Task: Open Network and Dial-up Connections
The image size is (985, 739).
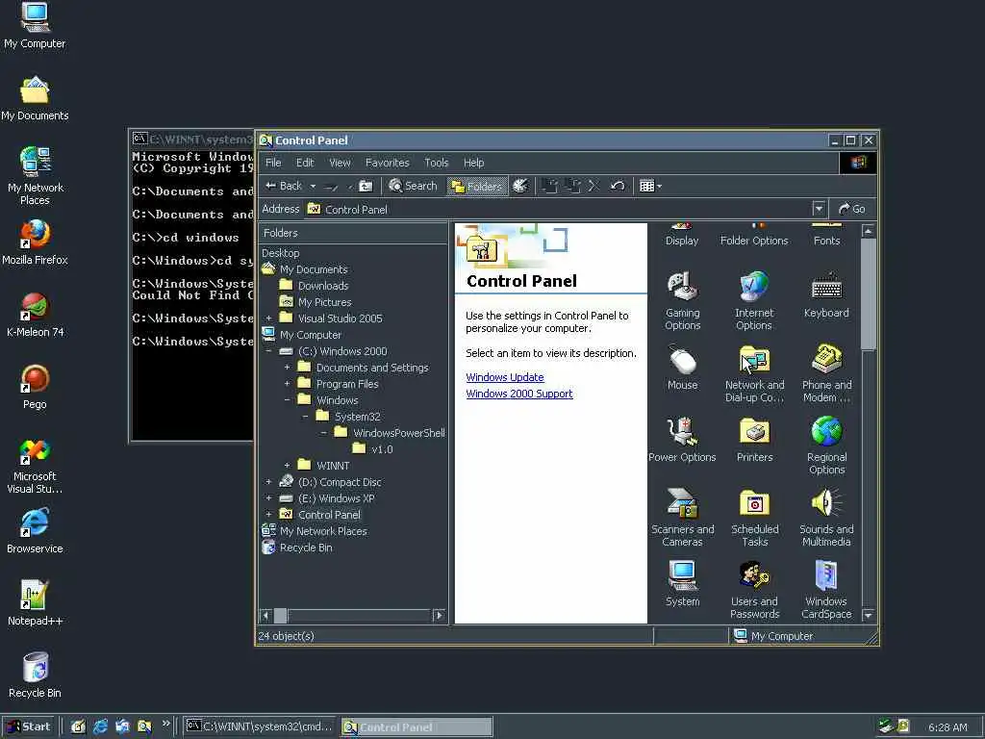Action: [754, 373]
